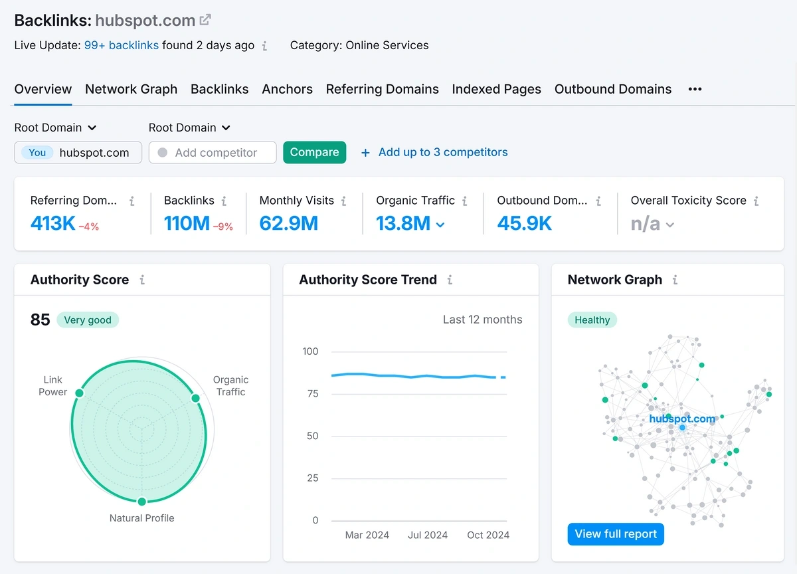Click the green Compare button

point(315,152)
